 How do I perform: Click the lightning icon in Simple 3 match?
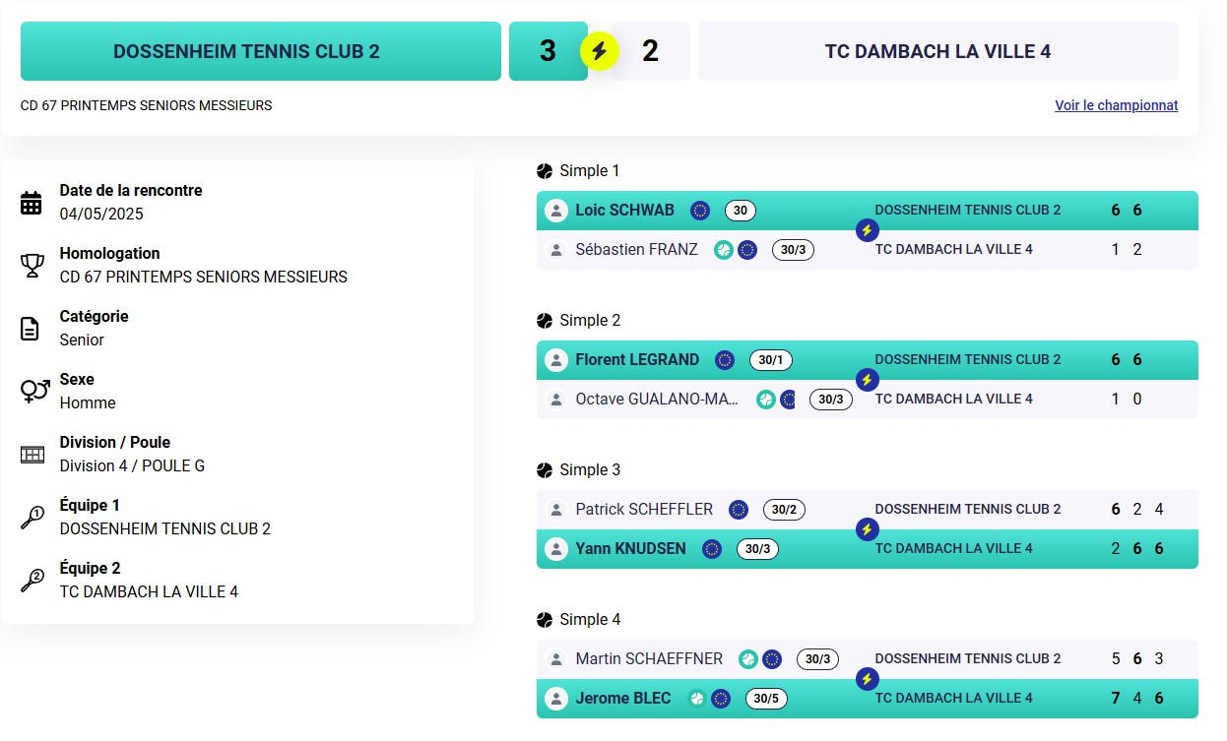(x=867, y=529)
